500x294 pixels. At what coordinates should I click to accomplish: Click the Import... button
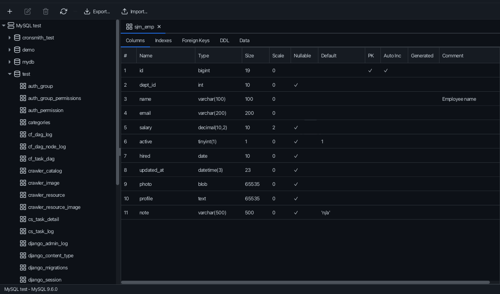(134, 12)
